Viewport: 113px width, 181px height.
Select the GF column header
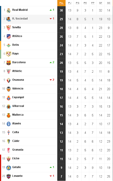tap(101, 3)
